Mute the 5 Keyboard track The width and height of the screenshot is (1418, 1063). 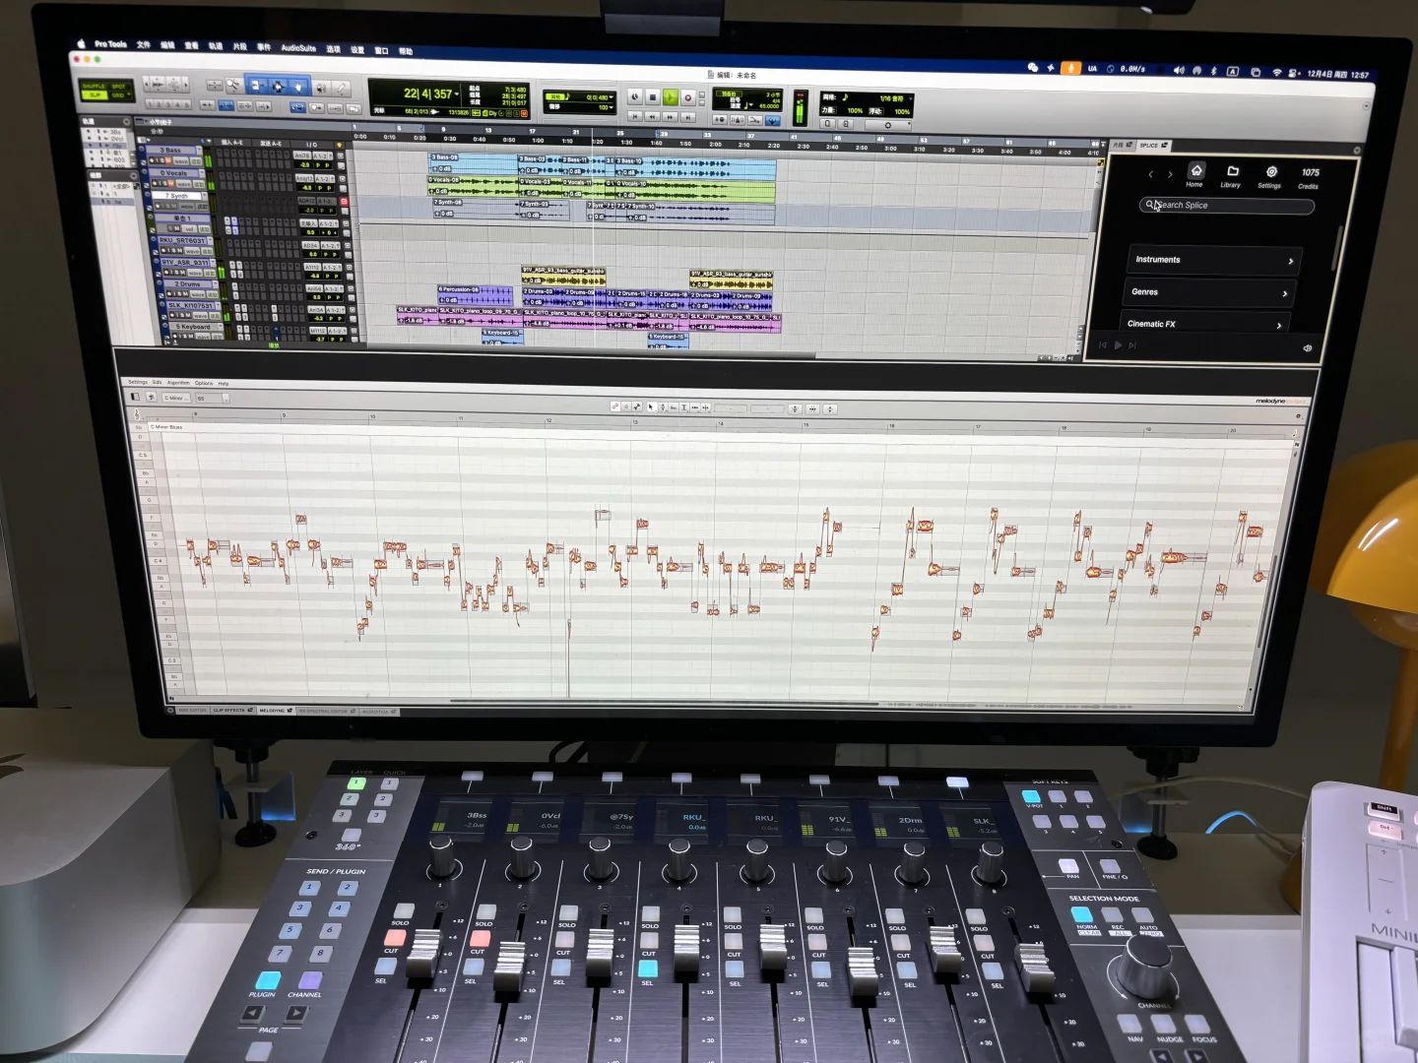click(x=191, y=337)
